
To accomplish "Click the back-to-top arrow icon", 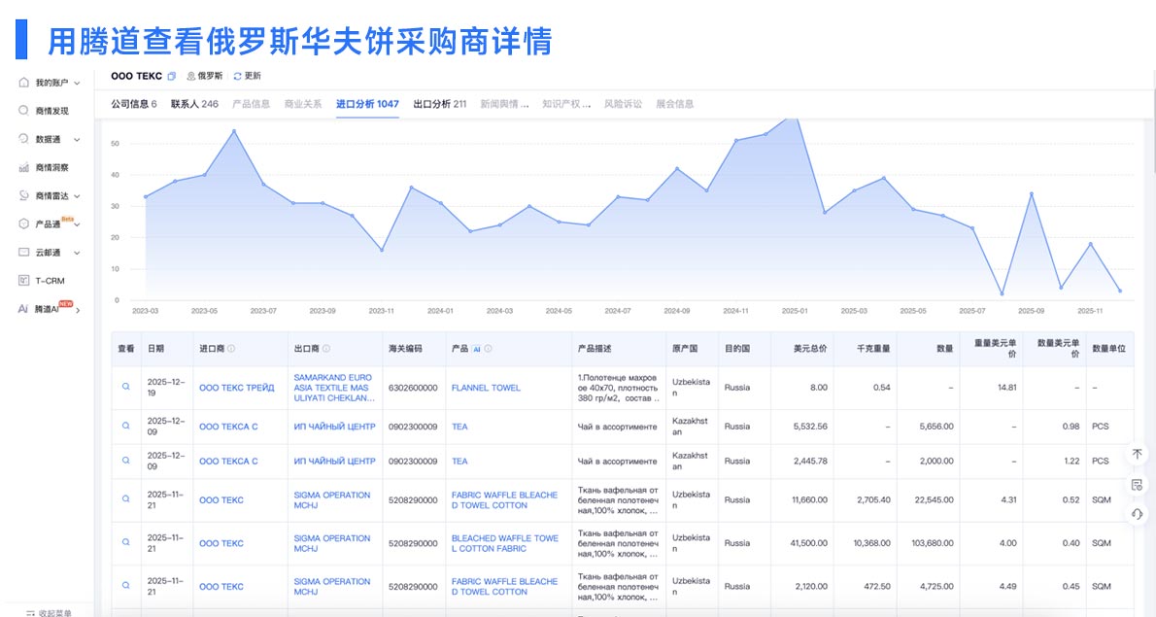I will coord(1137,454).
